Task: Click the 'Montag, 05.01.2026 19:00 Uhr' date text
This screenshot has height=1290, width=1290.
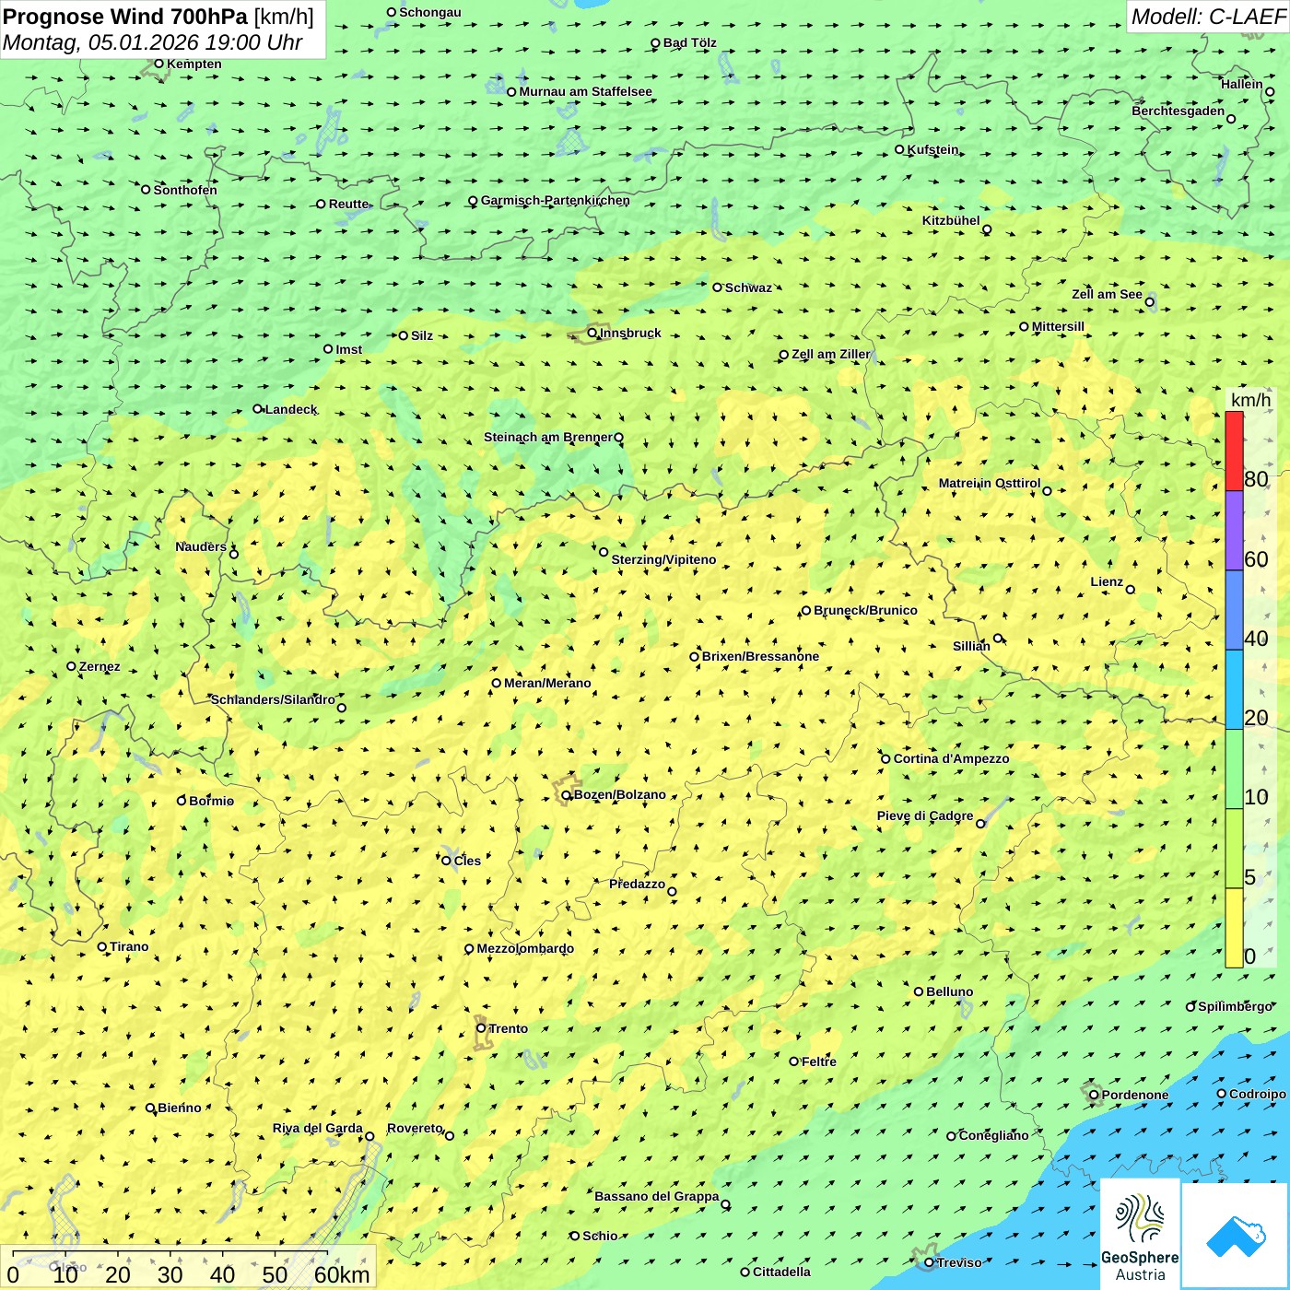Action: pos(153,42)
